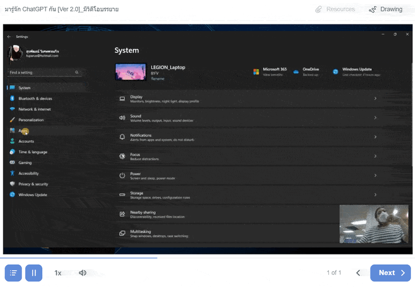
Task: Expand the Notifications chevron
Action: (x=375, y=137)
